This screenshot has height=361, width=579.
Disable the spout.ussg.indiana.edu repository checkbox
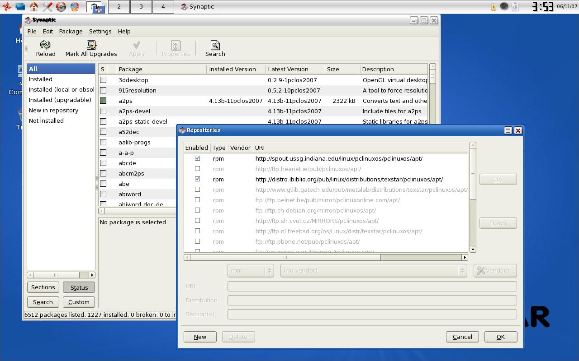[x=197, y=158]
